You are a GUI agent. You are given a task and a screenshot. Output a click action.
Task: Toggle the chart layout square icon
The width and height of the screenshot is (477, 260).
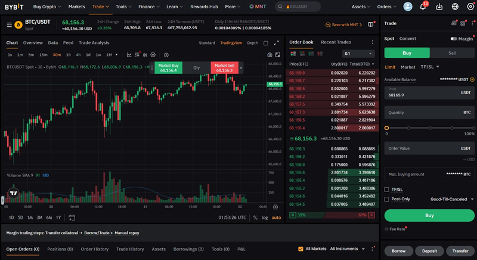(266, 43)
